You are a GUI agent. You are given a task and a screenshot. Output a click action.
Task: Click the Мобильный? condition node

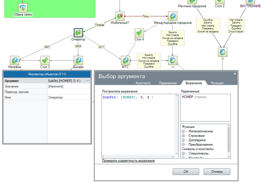[120, 16]
